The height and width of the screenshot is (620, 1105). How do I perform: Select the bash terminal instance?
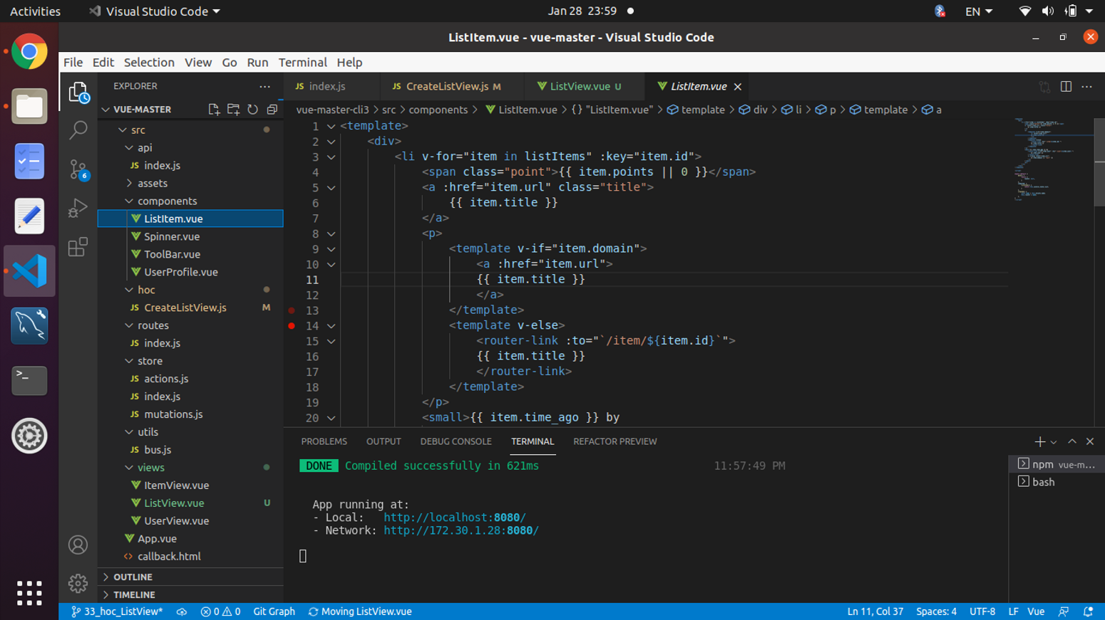1057,482
